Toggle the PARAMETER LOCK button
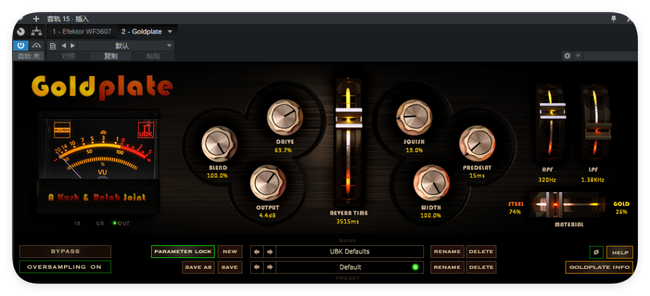 click(x=183, y=252)
